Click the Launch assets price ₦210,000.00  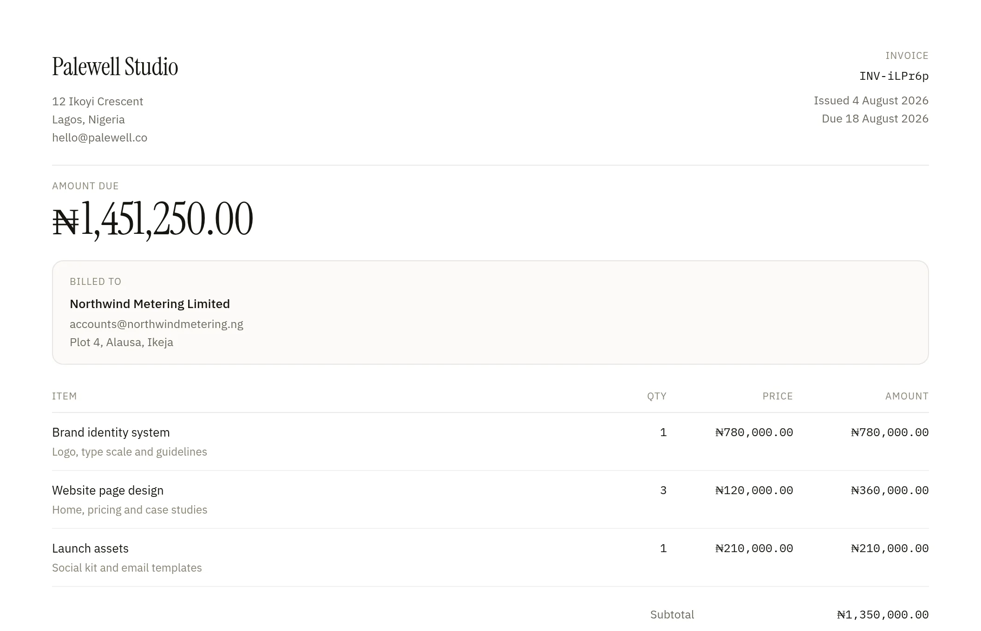click(x=754, y=548)
